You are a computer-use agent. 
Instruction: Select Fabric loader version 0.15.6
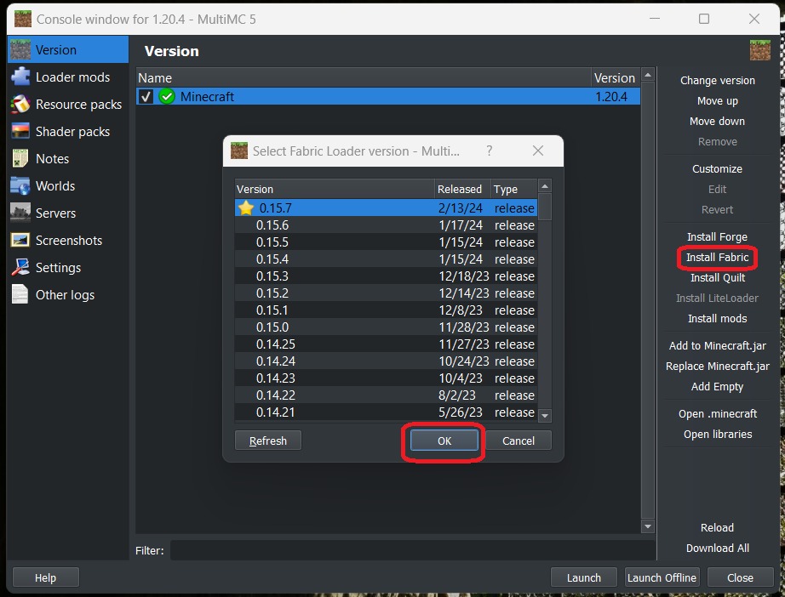[386, 225]
